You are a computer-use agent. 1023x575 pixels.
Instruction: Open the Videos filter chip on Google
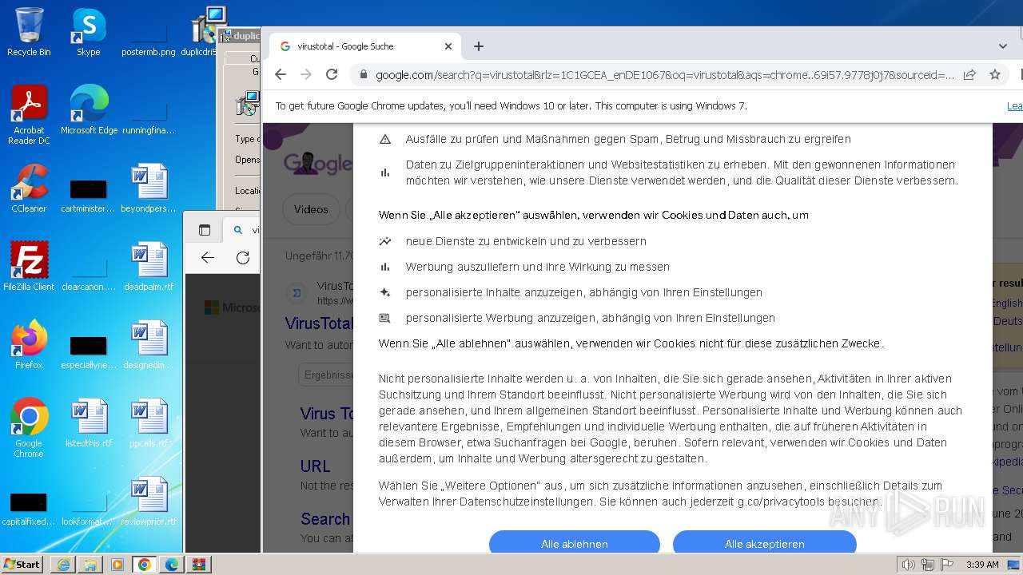coord(311,209)
